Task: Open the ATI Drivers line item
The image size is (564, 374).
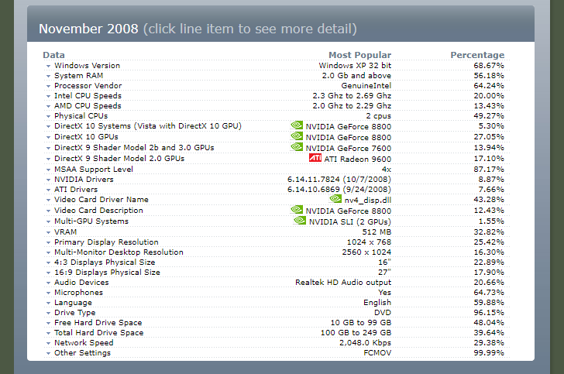Action: click(76, 189)
